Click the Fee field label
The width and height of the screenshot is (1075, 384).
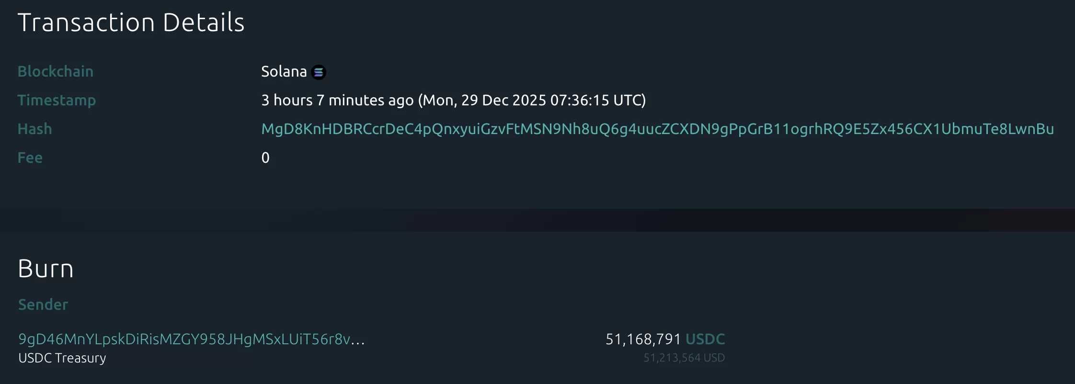point(30,158)
